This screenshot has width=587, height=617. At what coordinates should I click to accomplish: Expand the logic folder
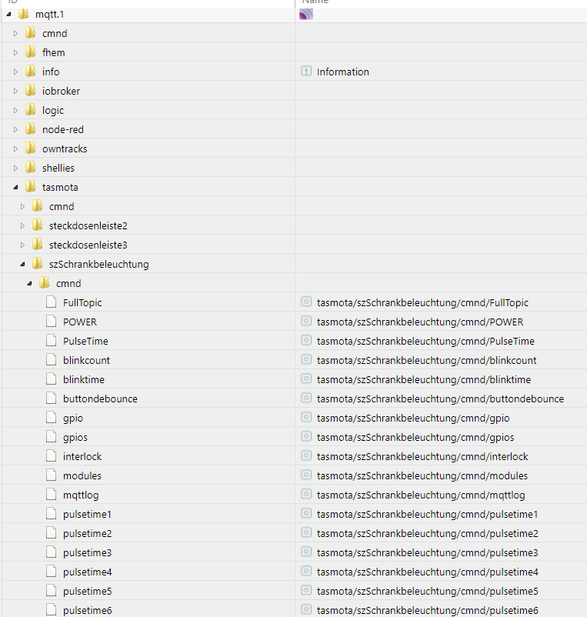(x=15, y=111)
